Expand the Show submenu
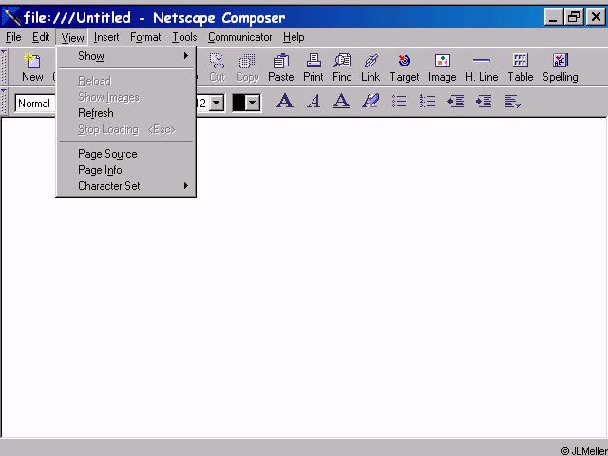Image resolution: width=608 pixels, height=456 pixels. pos(125,56)
